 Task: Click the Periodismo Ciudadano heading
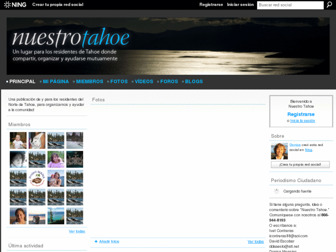coord(296,181)
